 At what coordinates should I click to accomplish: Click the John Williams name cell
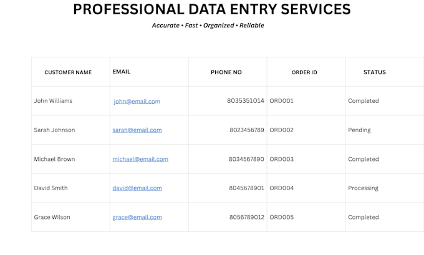click(70, 101)
